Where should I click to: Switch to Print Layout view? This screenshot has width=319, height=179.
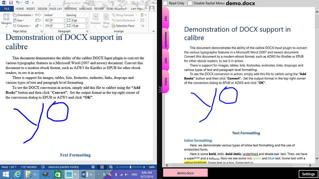point(102,167)
